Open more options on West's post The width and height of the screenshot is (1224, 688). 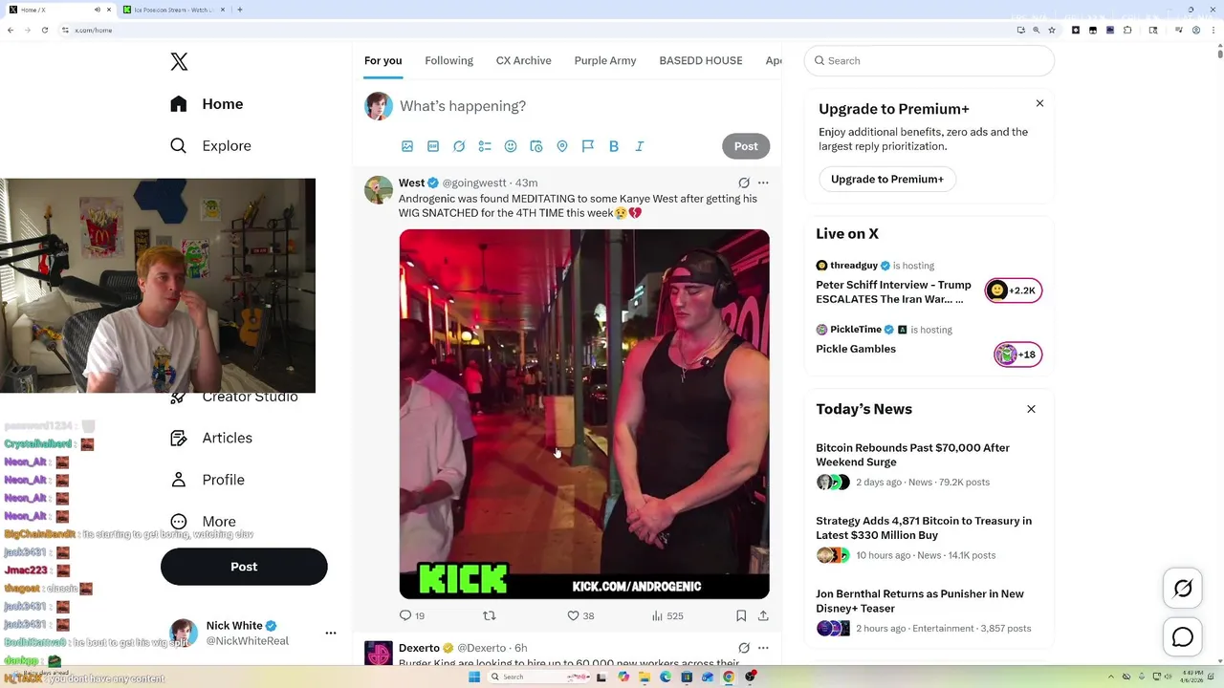[763, 183]
